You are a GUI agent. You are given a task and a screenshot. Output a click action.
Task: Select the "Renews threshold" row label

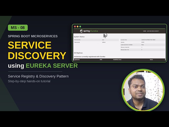point(125,47)
